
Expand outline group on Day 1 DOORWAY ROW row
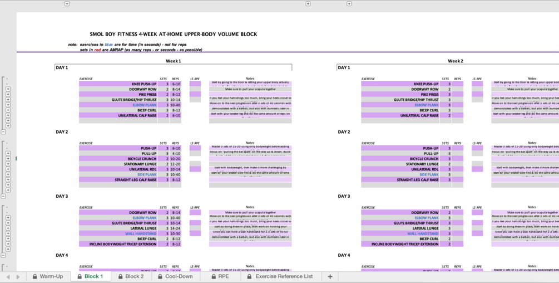click(x=8, y=89)
